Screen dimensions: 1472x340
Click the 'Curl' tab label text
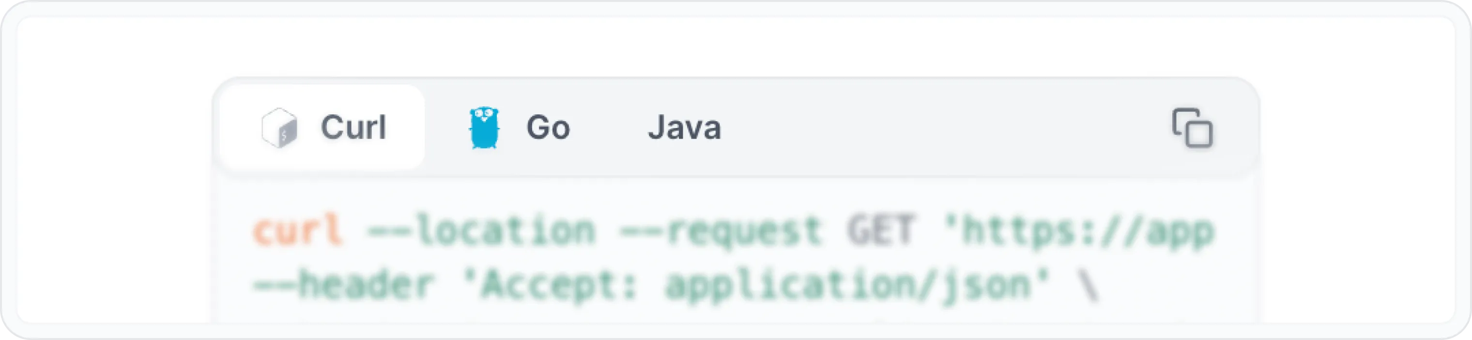(x=353, y=127)
